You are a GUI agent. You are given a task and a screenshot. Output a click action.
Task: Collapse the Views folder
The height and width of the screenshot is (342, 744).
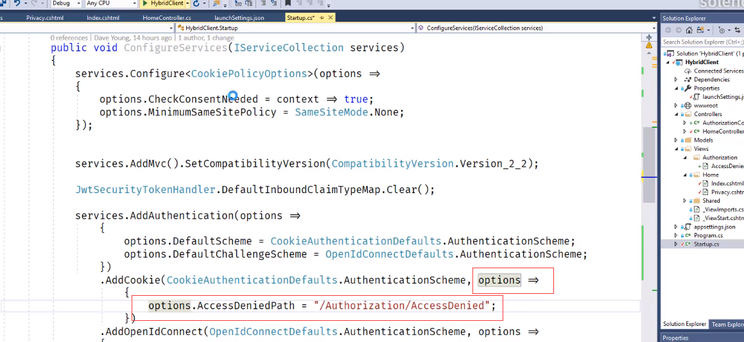coord(676,149)
